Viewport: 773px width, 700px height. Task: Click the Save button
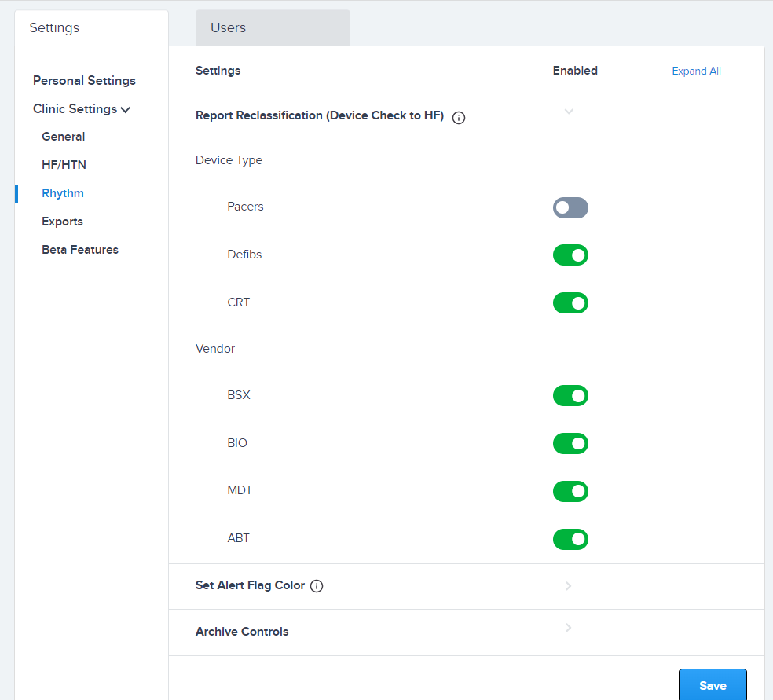click(x=712, y=685)
